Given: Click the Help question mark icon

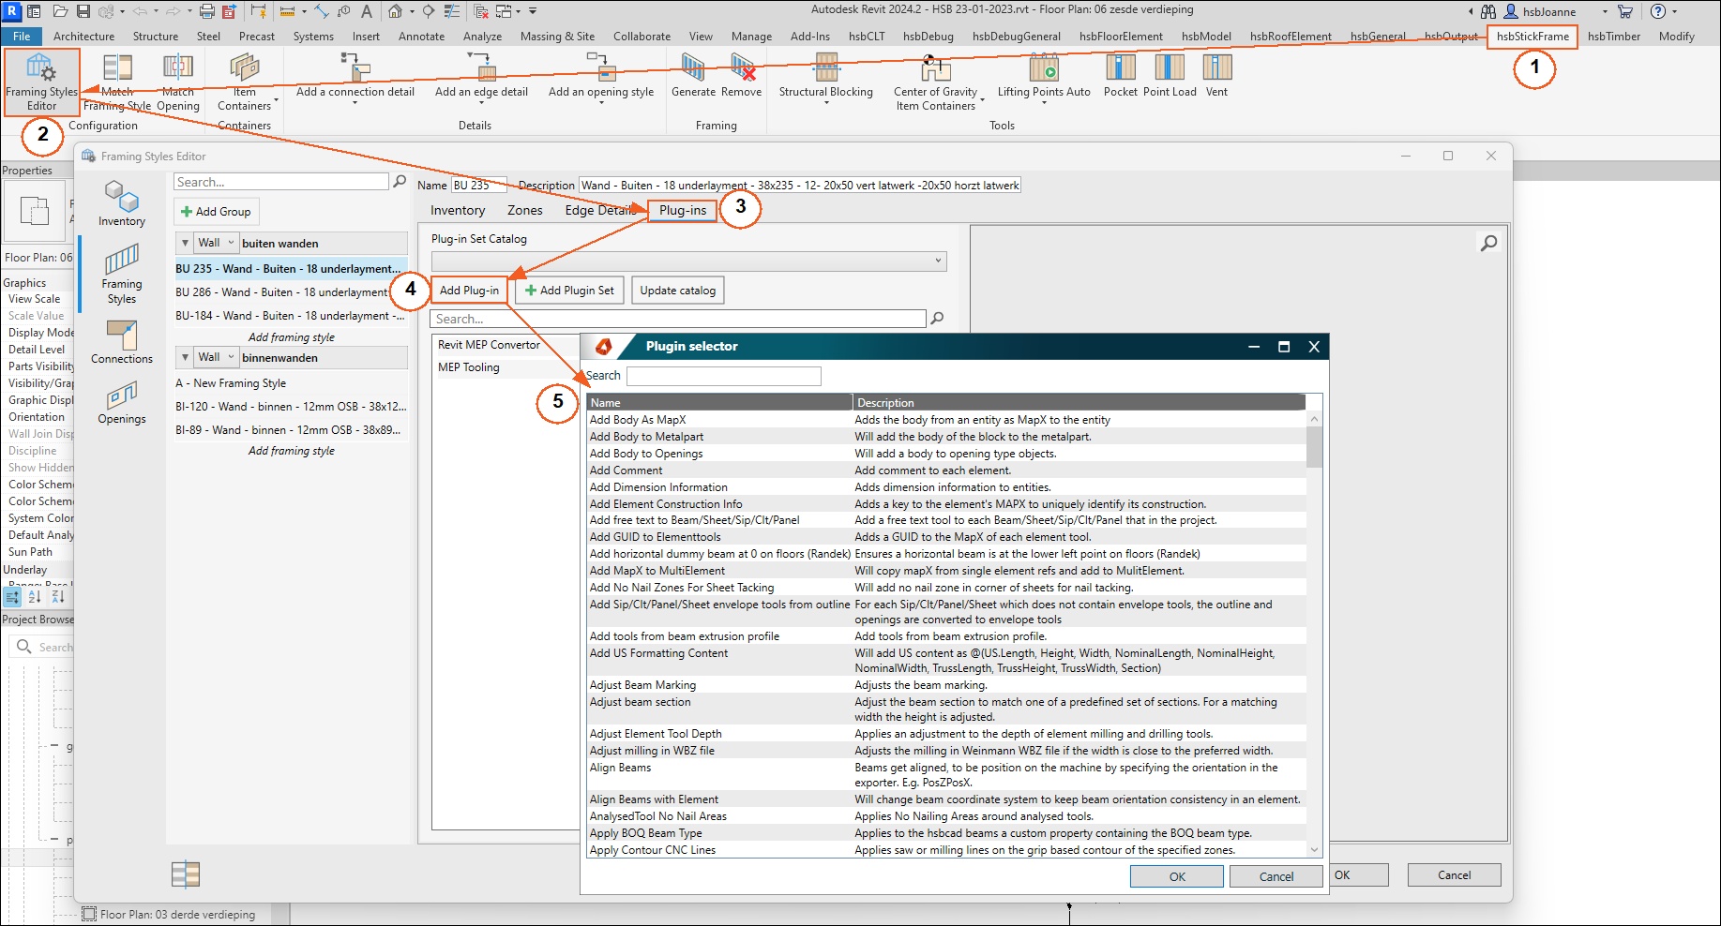Looking at the screenshot, I should pos(1658,11).
